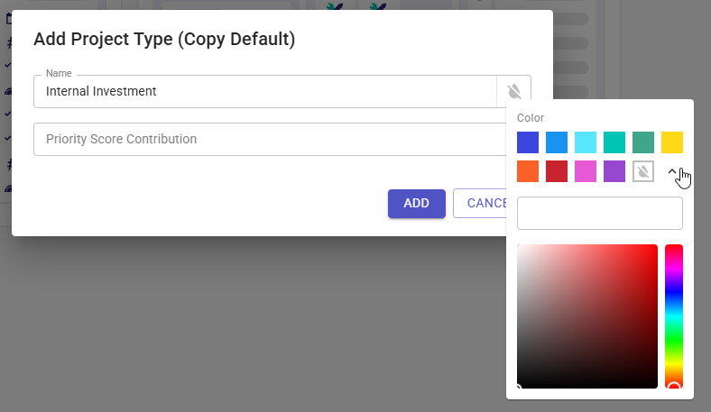Select the pink color swatch
The width and height of the screenshot is (711, 412).
point(586,171)
